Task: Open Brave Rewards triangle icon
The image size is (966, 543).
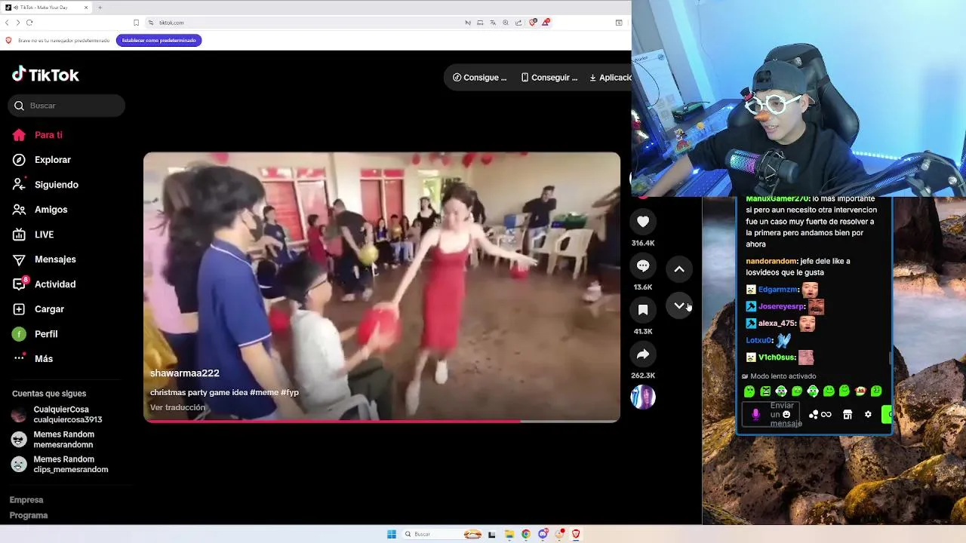Action: coord(545,23)
